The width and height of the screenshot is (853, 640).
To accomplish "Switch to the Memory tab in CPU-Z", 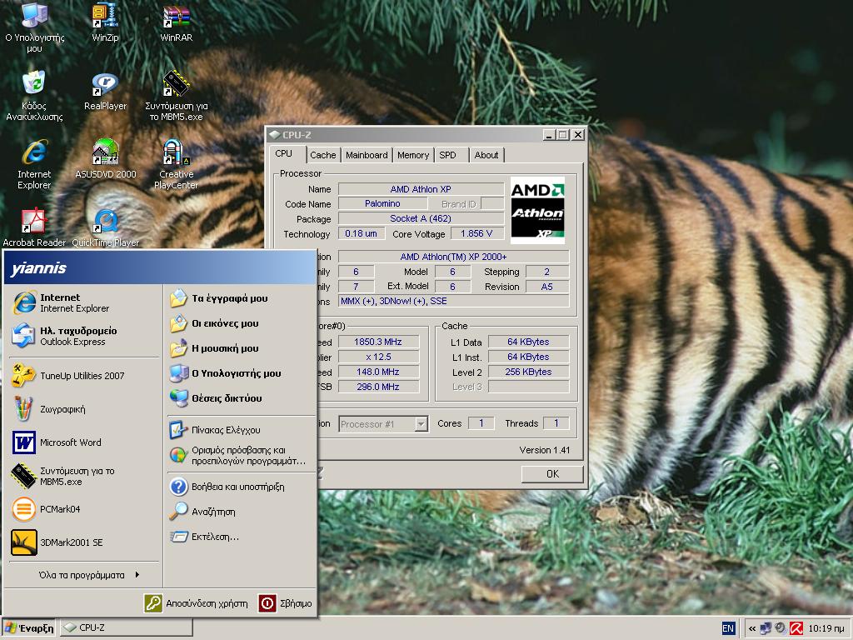I will click(413, 155).
